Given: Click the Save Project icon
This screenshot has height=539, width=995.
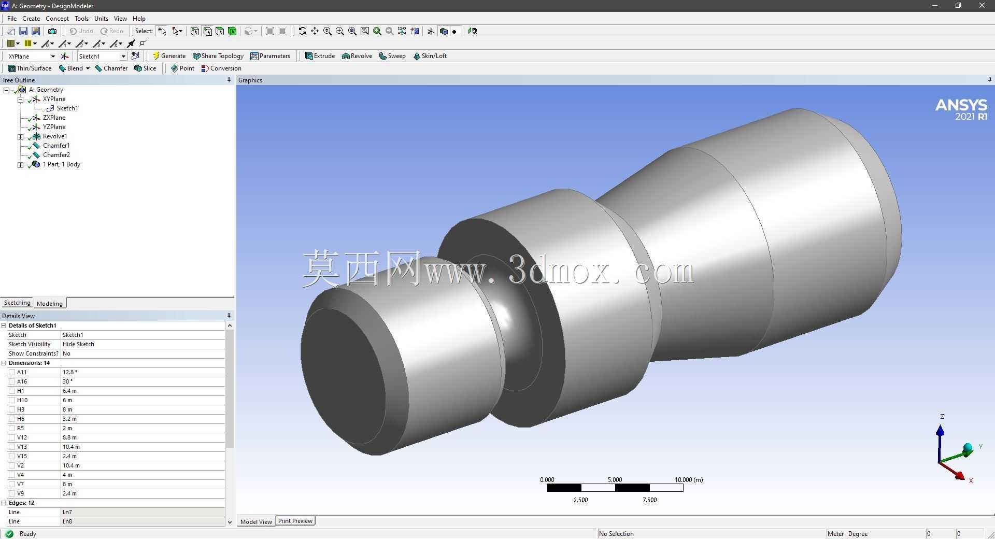Looking at the screenshot, I should [x=23, y=31].
